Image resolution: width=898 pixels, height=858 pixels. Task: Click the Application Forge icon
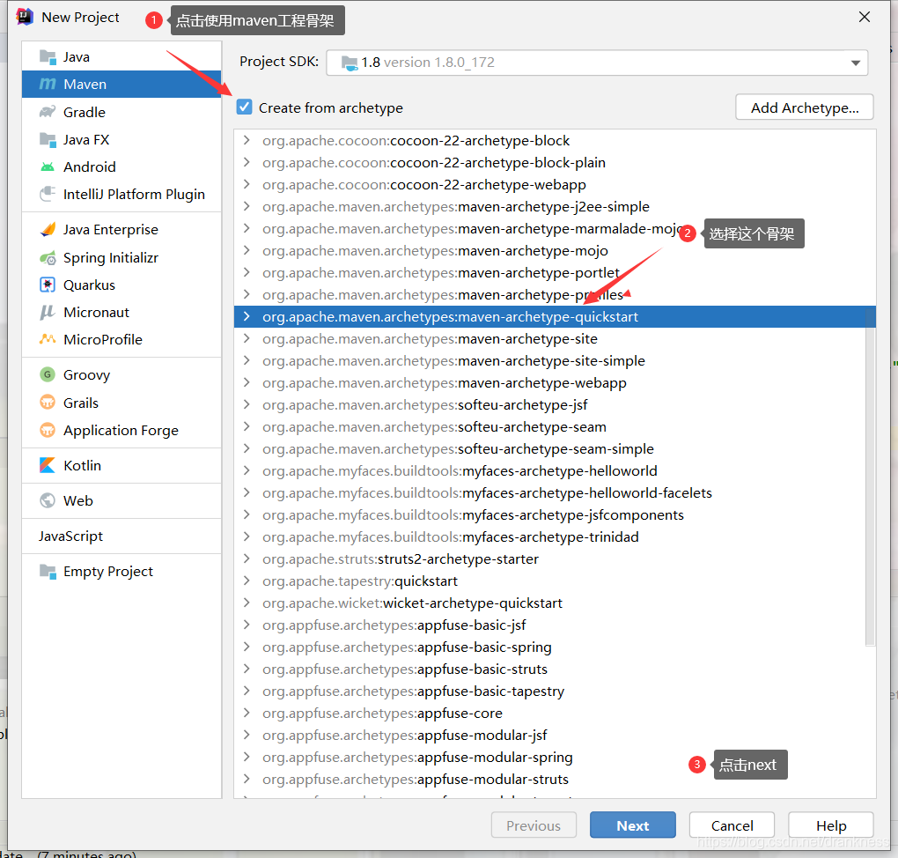48,431
